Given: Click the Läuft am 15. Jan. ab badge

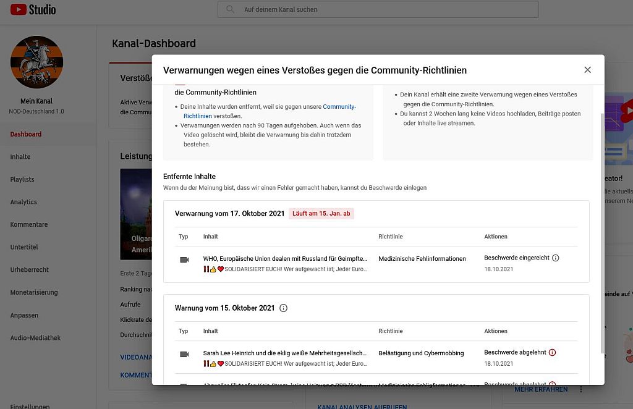Looking at the screenshot, I should pyautogui.click(x=321, y=214).
